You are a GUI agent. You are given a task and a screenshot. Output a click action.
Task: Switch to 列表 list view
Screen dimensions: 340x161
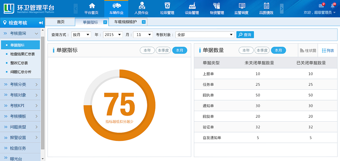point(328,50)
